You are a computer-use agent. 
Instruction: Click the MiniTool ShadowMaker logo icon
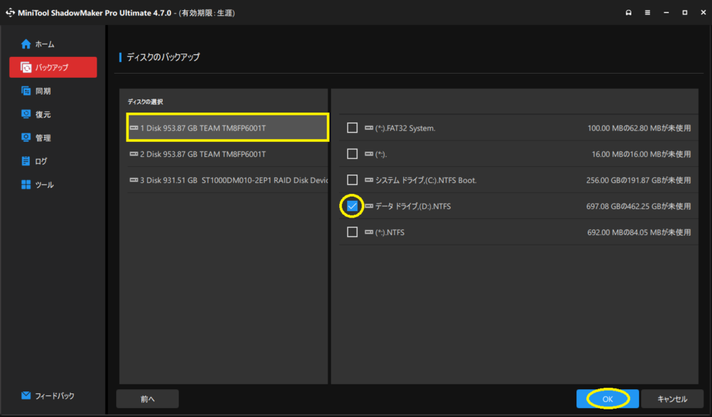tap(10, 13)
